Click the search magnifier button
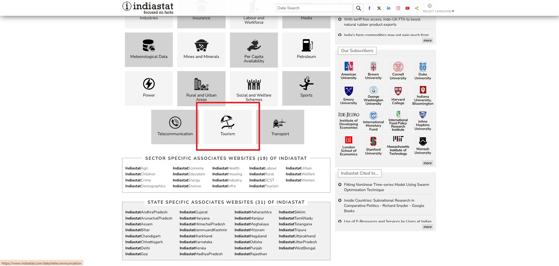This screenshot has width=559, height=266. click(358, 8)
